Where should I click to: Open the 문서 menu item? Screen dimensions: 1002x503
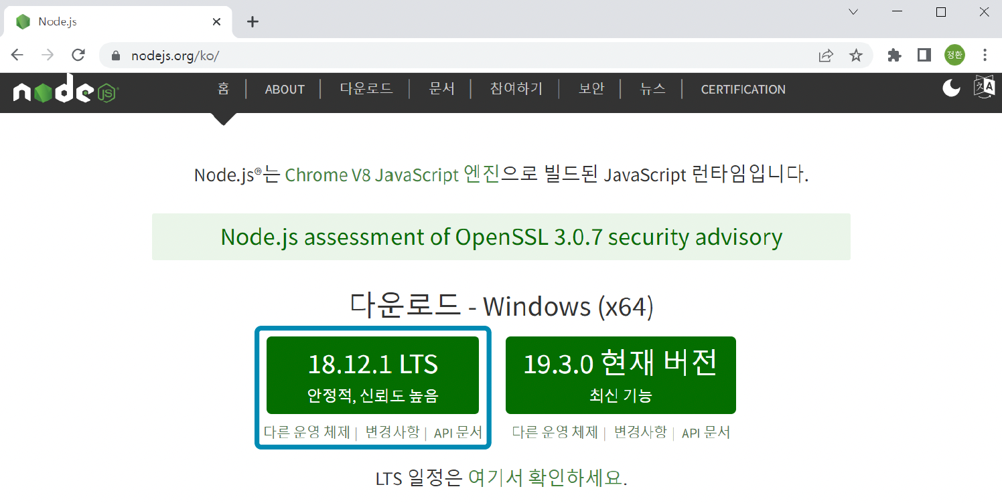click(x=442, y=89)
